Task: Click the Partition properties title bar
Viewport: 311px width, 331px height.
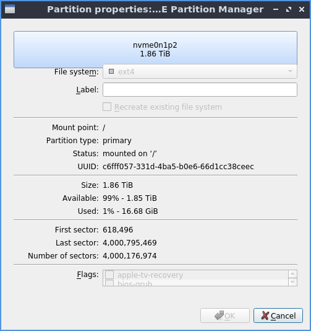Action: point(155,9)
